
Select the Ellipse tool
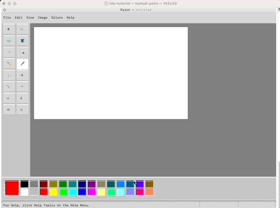[x=9, y=110]
